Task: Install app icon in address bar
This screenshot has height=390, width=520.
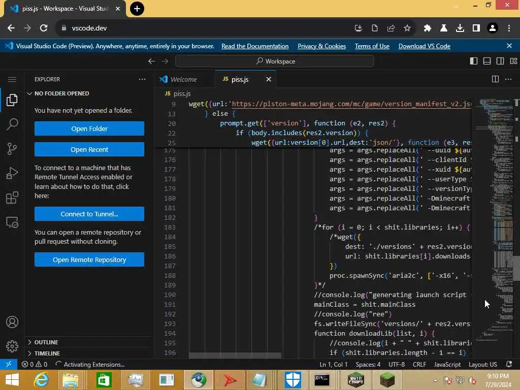Action: coord(358,28)
